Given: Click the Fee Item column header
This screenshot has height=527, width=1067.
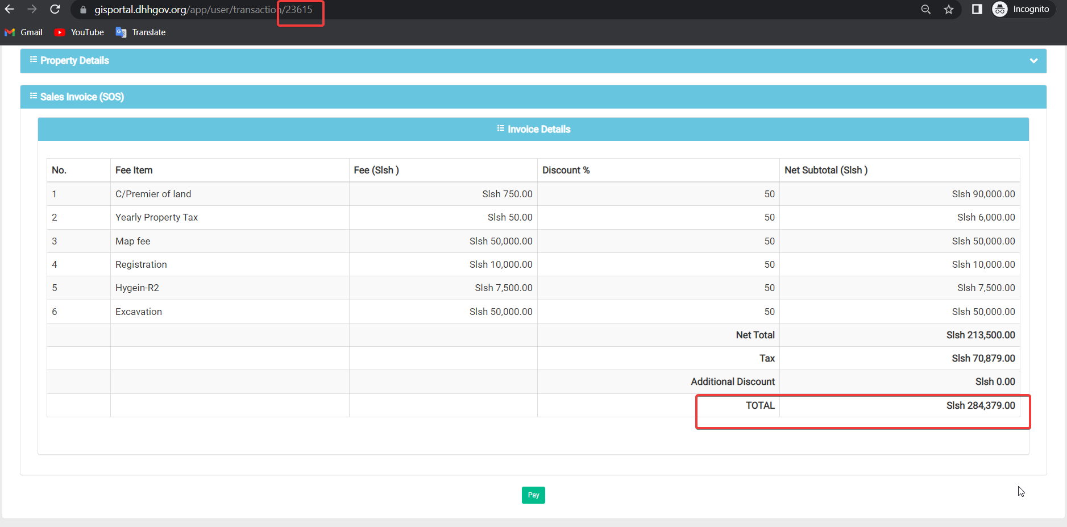Looking at the screenshot, I should pos(134,170).
